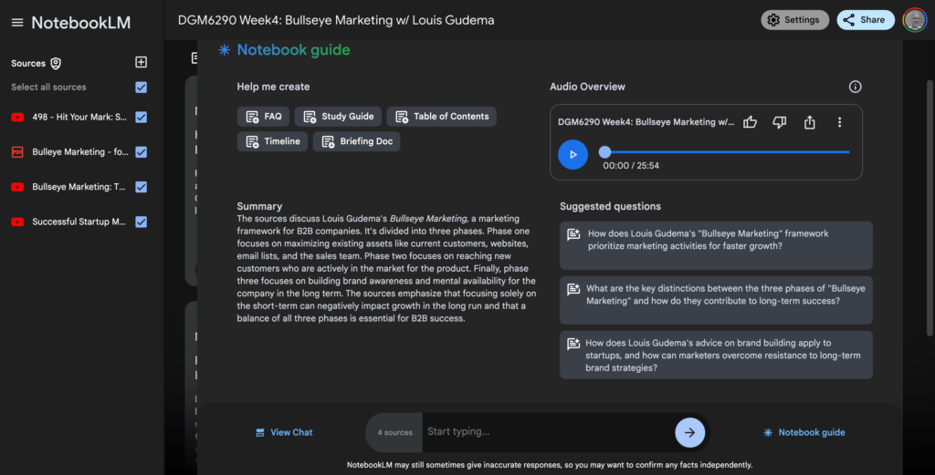Open source Successful Startup M...
The image size is (935, 475).
tap(79, 222)
